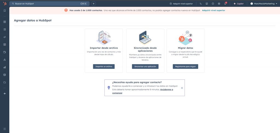Open Copilot from the top bar
This screenshot has height=133, width=280.
coord(238,4)
